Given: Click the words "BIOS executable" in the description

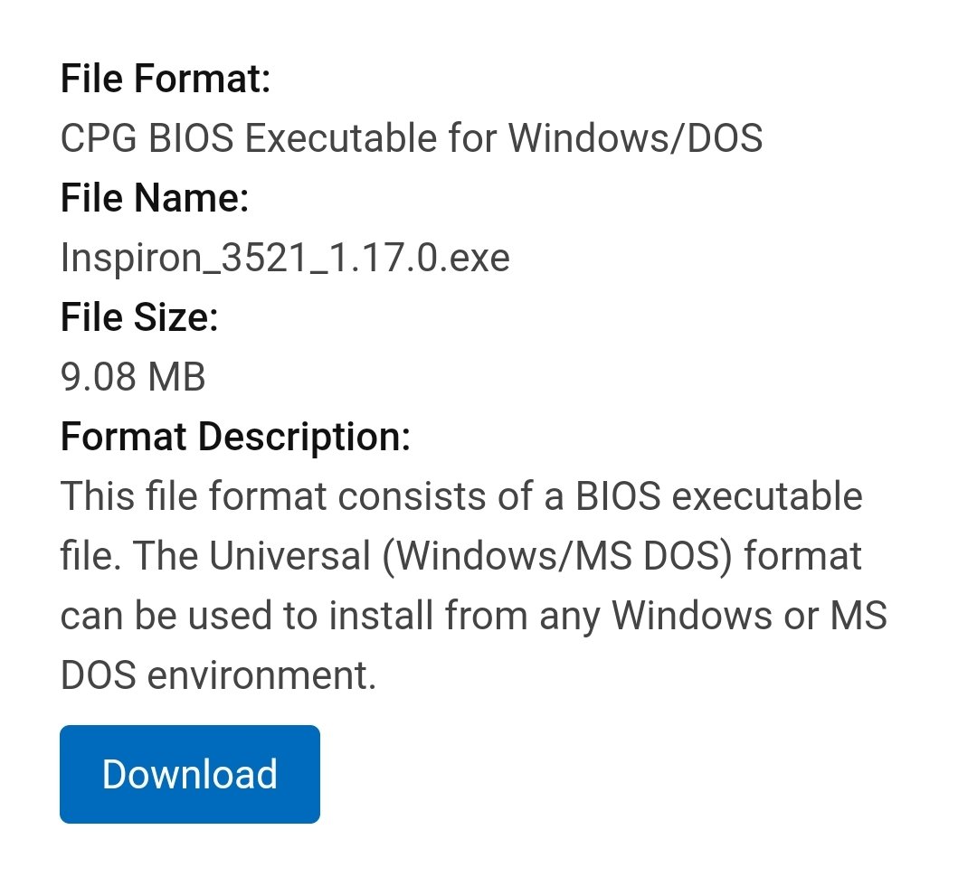Looking at the screenshot, I should [718, 496].
